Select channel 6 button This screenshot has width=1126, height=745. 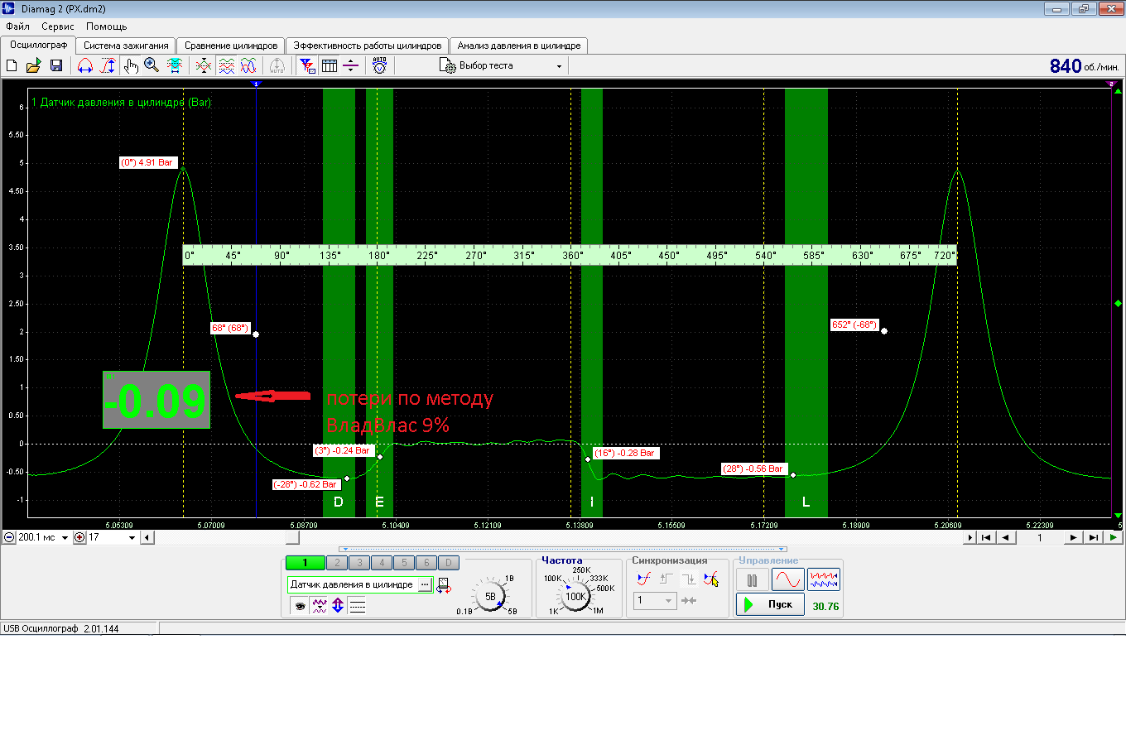426,563
